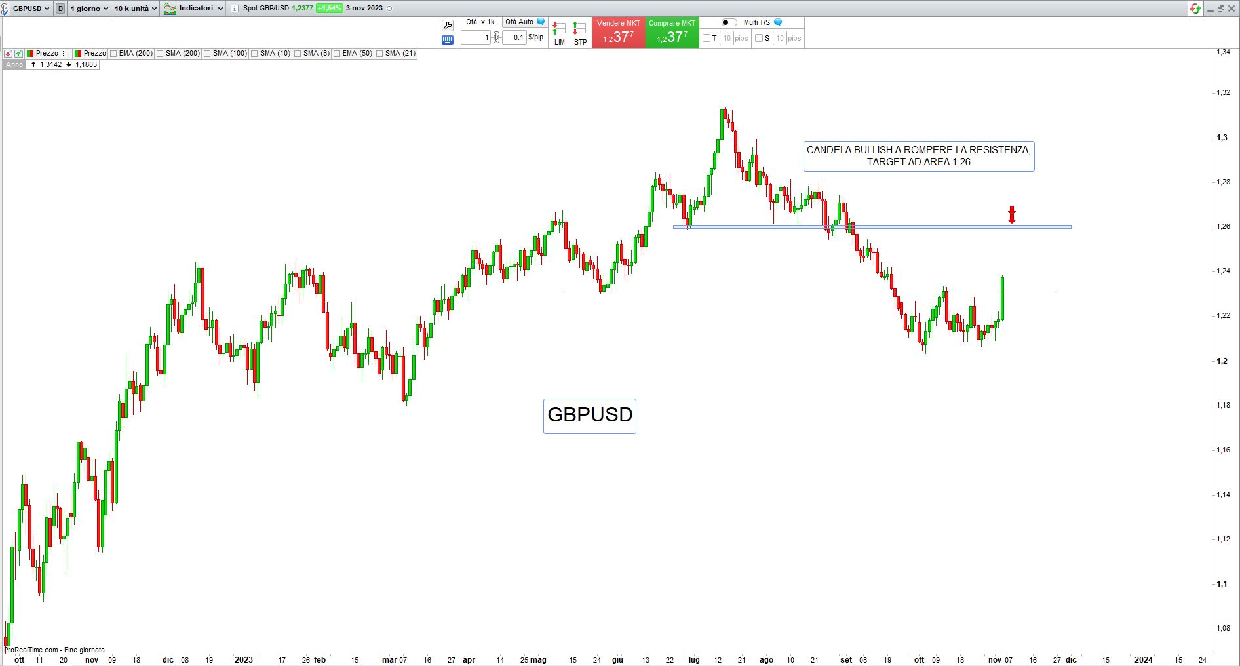1240x666 pixels.
Task: Click the yearly high value 1,3142
Action: coord(50,64)
